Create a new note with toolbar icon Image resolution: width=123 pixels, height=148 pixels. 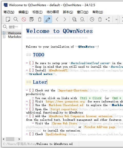pos(8,19)
